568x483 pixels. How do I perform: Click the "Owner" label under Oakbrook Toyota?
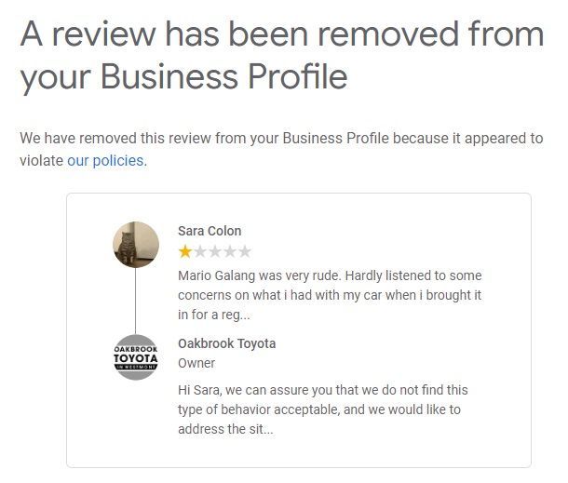click(196, 363)
